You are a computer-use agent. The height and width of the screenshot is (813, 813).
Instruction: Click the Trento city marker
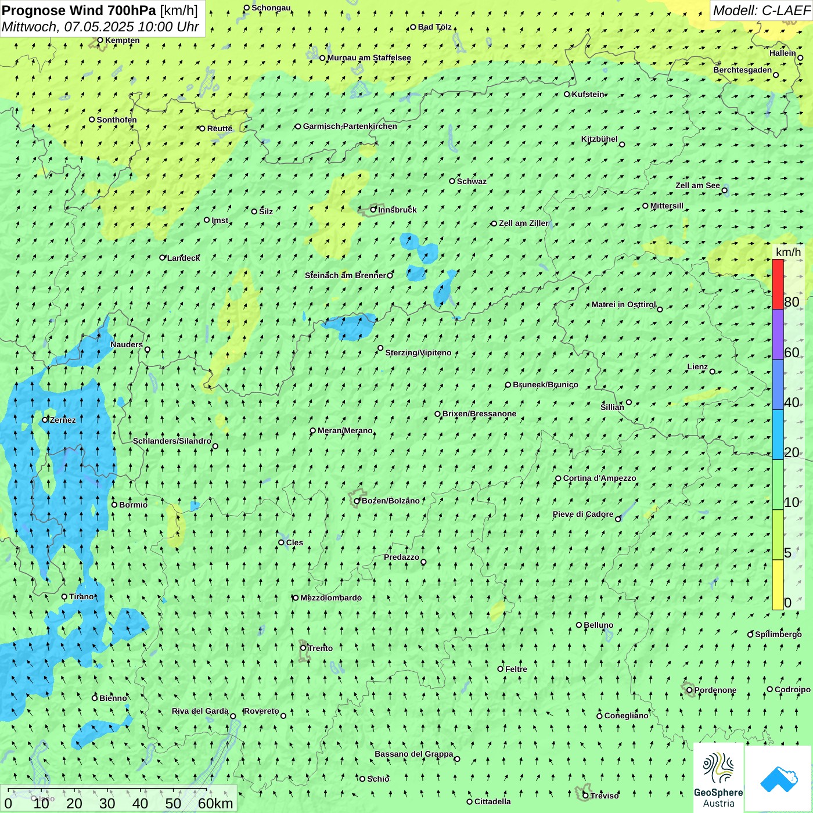coord(303,648)
